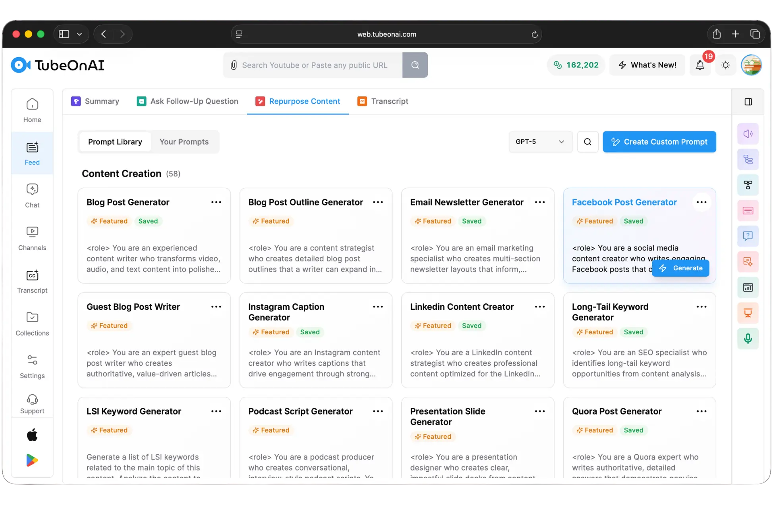773x517 pixels.
Task: Open options menu for Linkedin Content Creator
Action: 540,307
